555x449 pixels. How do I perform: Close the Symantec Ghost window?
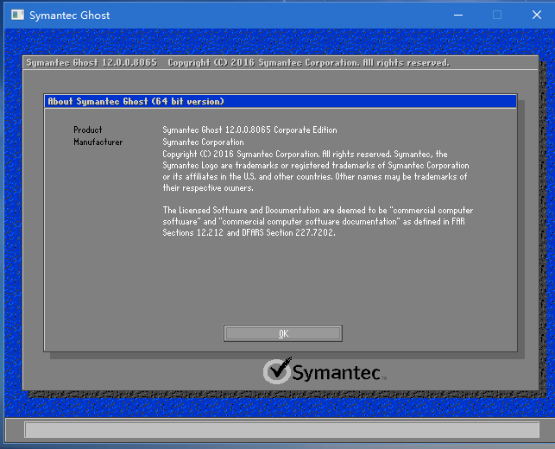pos(537,15)
